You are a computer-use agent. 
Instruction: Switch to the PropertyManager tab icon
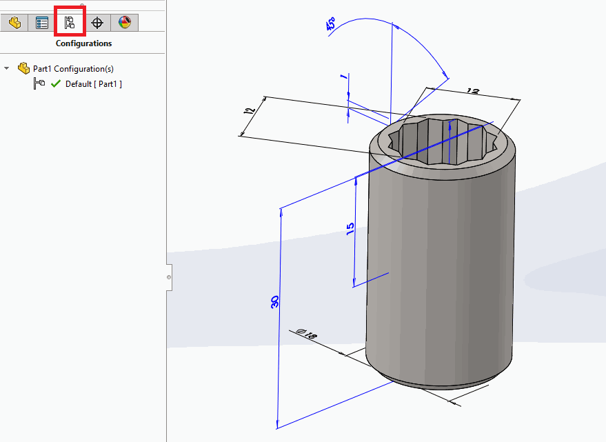(x=42, y=23)
